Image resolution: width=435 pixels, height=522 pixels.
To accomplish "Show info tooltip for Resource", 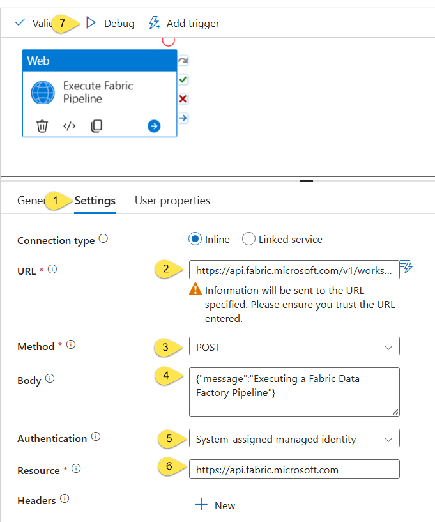I will 76,469.
